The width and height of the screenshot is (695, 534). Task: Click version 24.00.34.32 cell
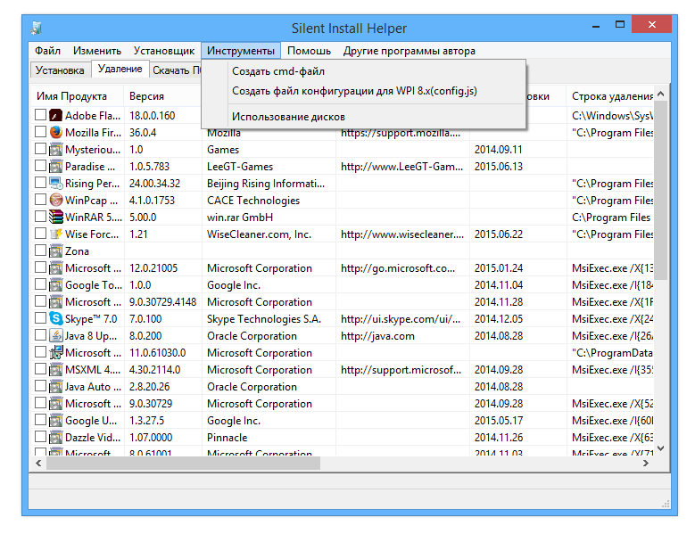tap(162, 184)
